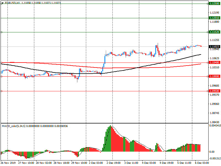Click the 1.08430 price scale value

(215, 122)
